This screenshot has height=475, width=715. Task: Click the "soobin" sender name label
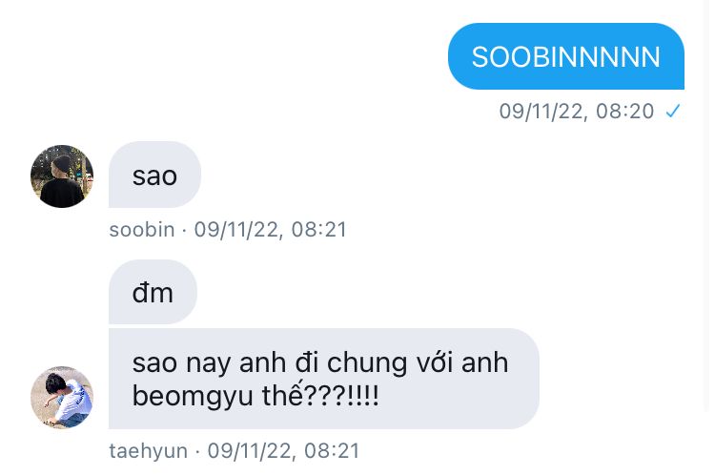tap(142, 229)
